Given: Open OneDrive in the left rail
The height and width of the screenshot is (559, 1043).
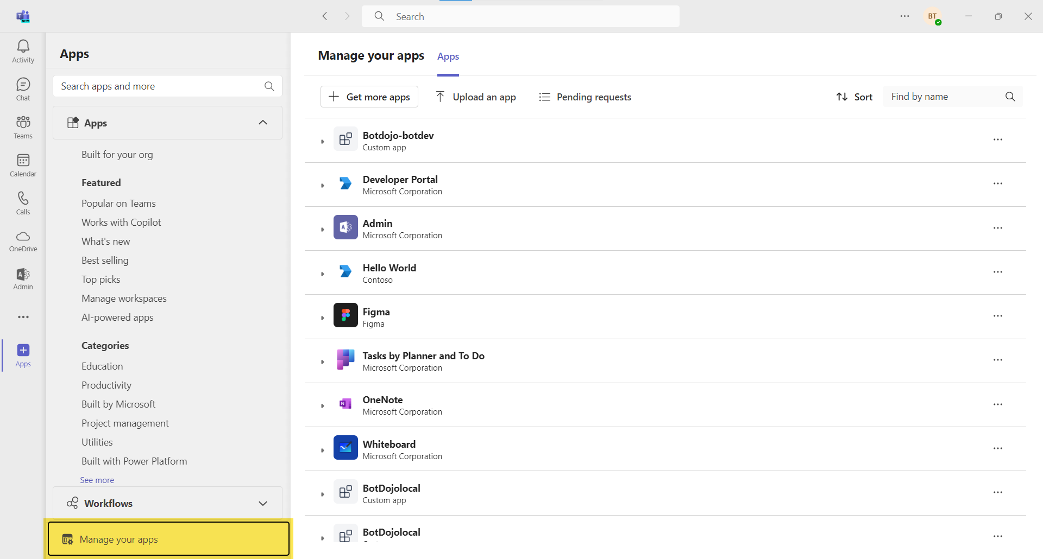Looking at the screenshot, I should pos(23,241).
